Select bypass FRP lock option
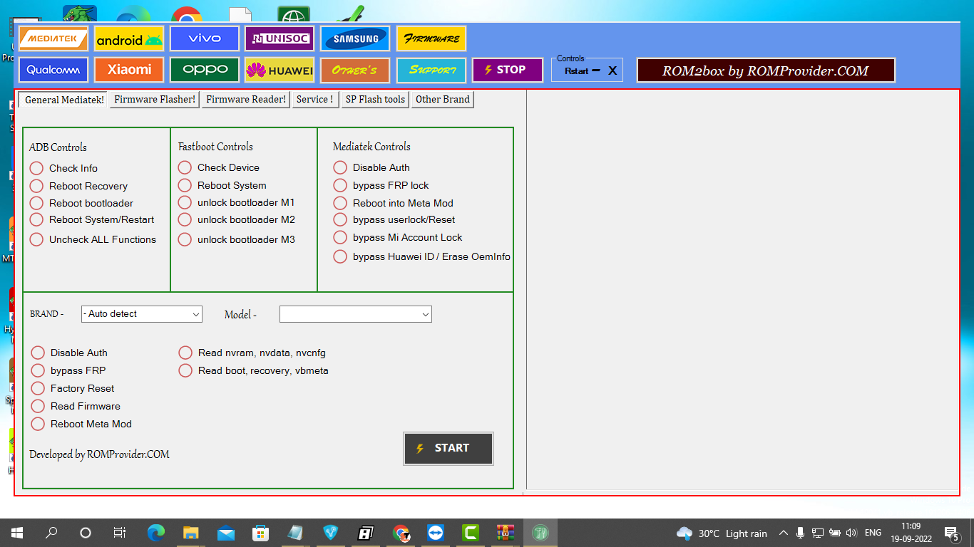Screen dimensions: 974x547 (x=381, y=185)
